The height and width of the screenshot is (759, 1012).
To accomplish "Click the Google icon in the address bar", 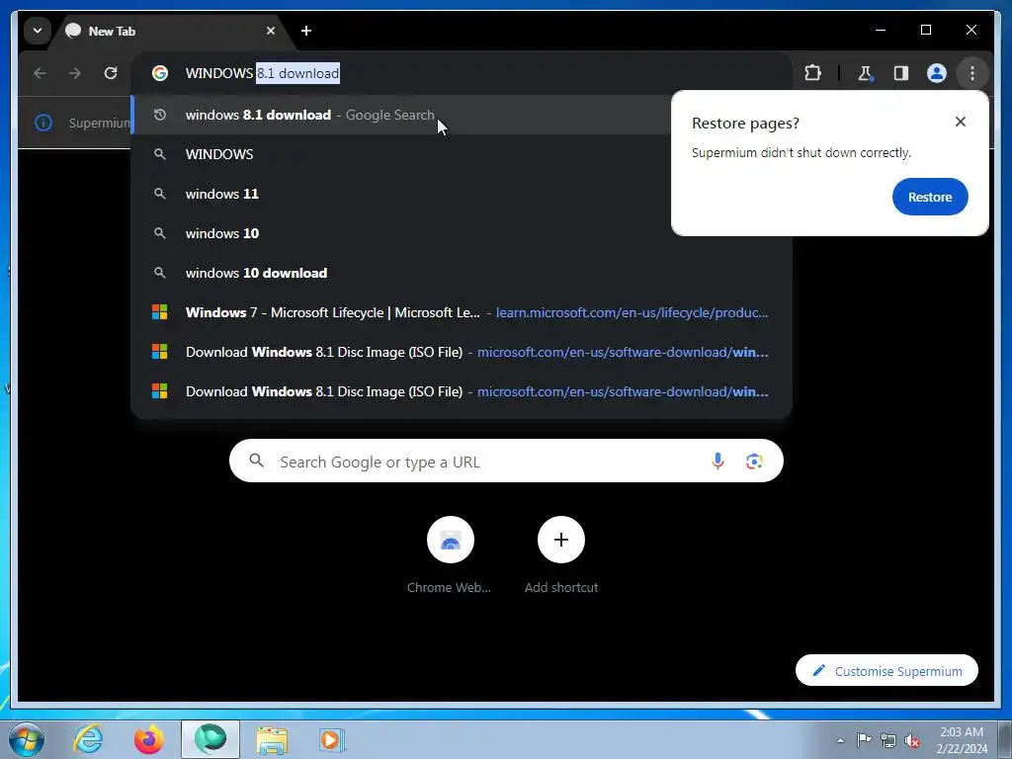I will tap(160, 73).
